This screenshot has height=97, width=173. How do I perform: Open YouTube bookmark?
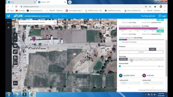(20, 11)
